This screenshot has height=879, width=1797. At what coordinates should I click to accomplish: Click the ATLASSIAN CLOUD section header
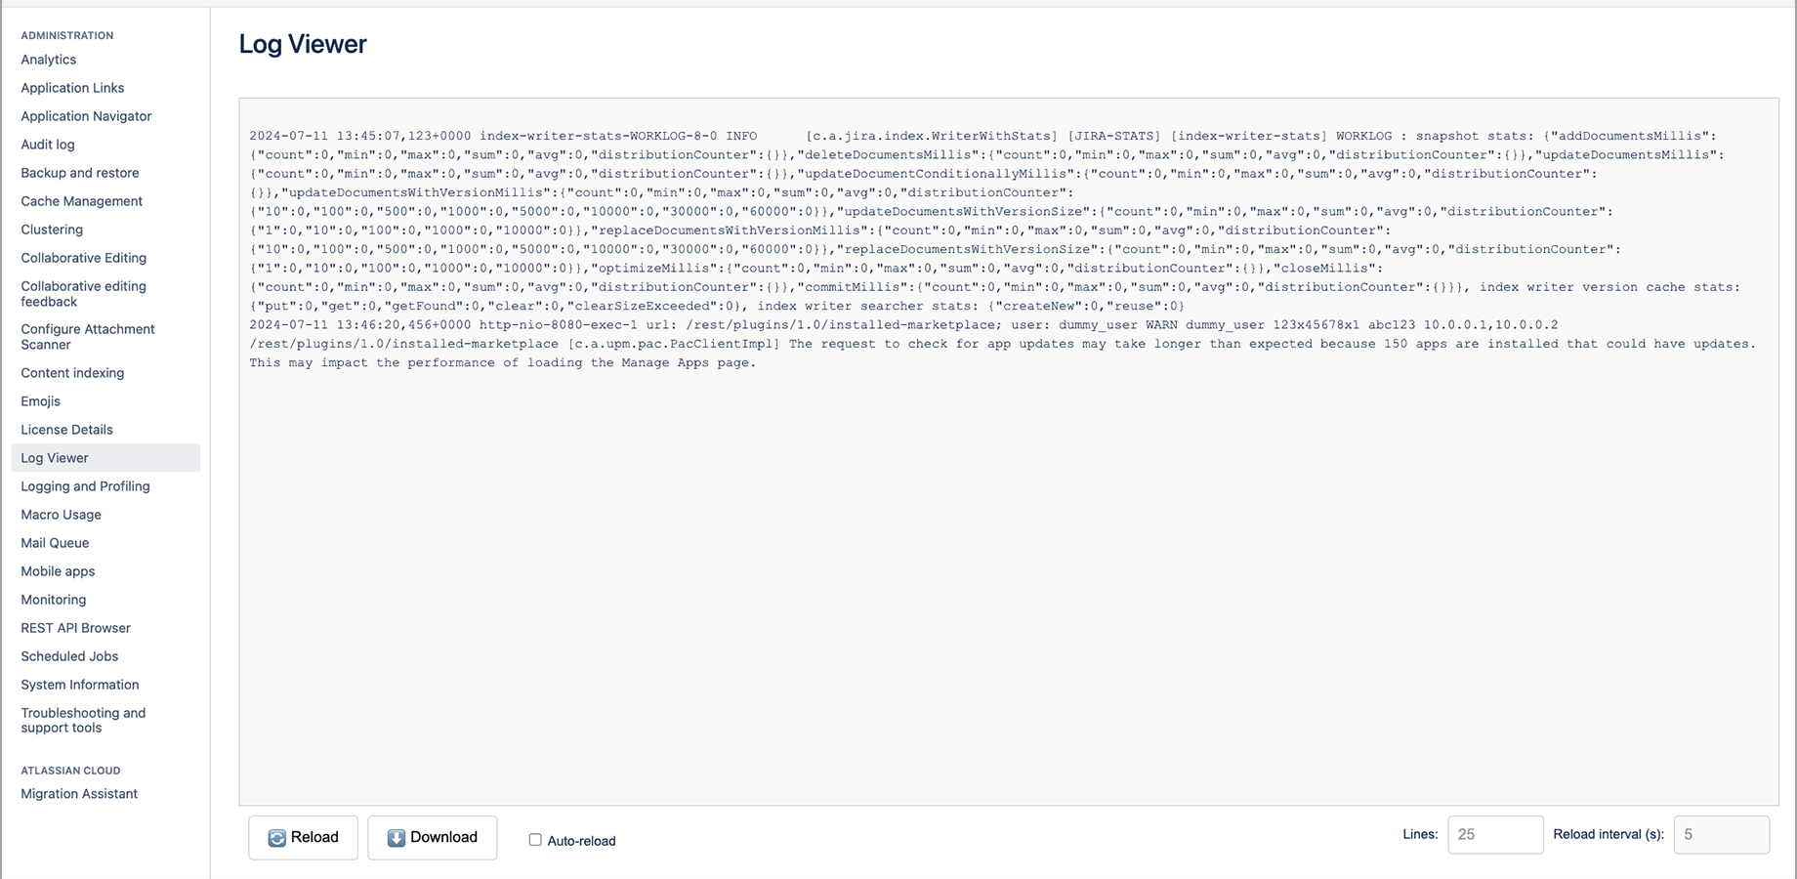coord(70,771)
